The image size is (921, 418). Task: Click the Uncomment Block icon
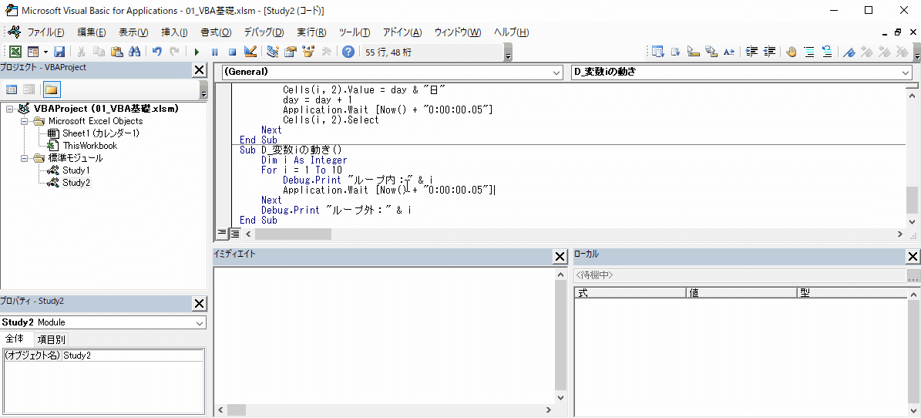827,52
